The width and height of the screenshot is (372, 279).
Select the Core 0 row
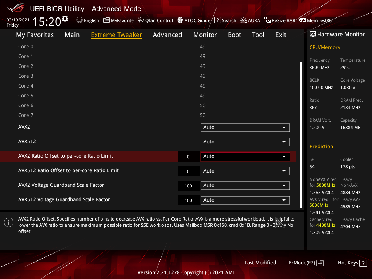pyautogui.click(x=148, y=47)
